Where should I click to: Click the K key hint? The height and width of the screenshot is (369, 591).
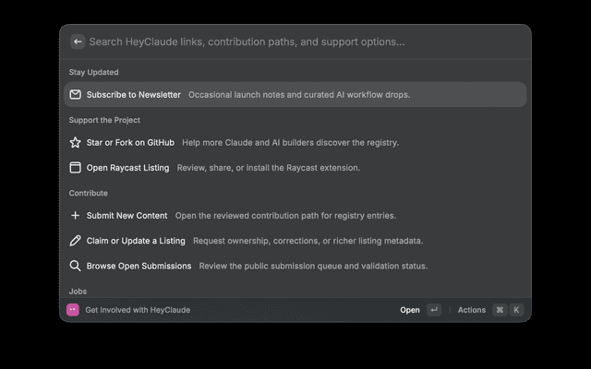click(x=516, y=310)
